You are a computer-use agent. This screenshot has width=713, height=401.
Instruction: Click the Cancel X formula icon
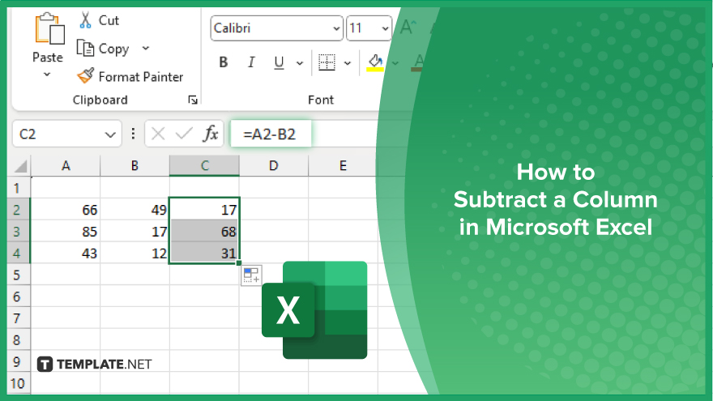pyautogui.click(x=158, y=134)
